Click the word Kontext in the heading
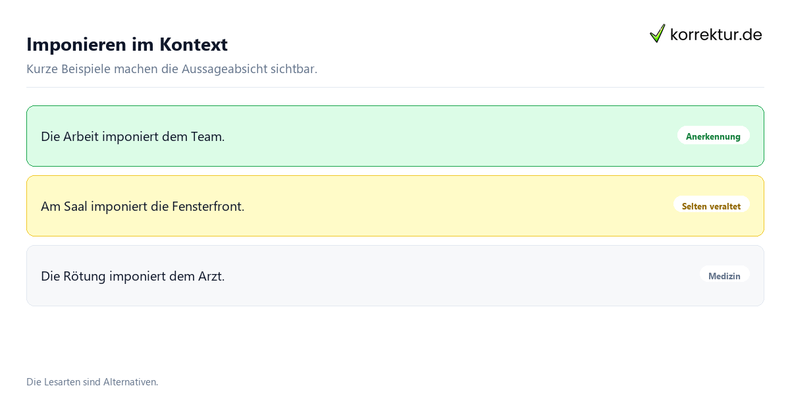Viewport: 790px width, 415px height. pos(194,44)
